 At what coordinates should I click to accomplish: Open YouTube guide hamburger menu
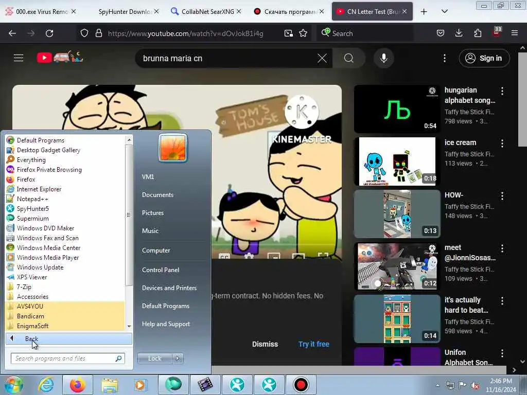(19, 58)
